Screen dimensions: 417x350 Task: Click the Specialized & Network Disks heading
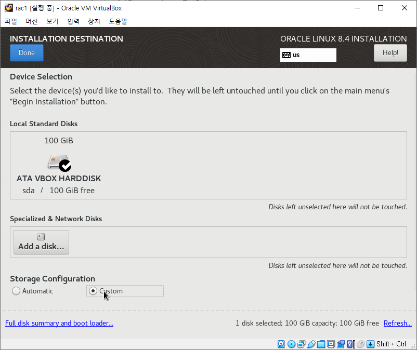56,219
